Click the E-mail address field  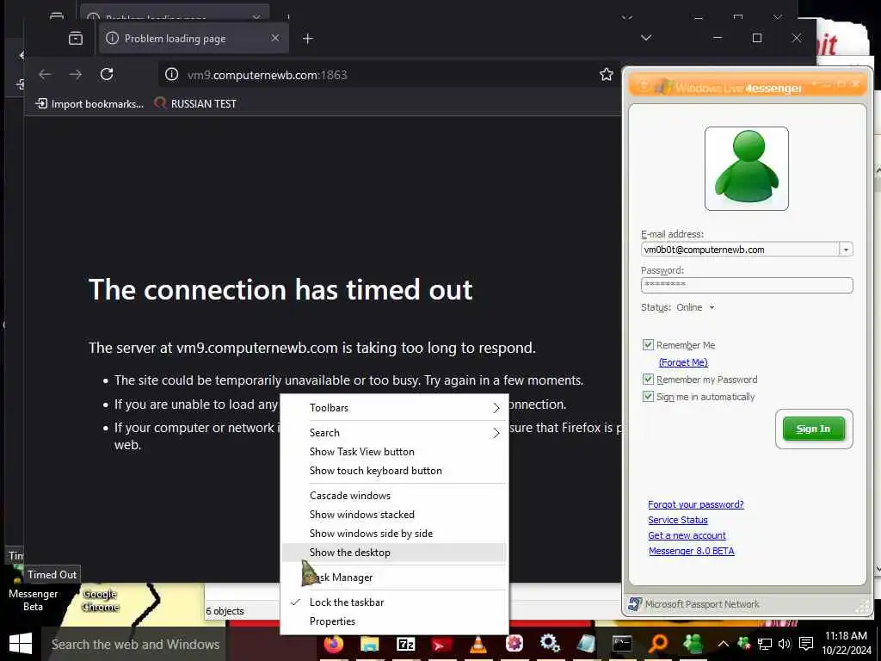(x=739, y=250)
